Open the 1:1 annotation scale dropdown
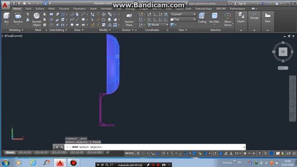The height and width of the screenshot is (167, 297). (238, 154)
